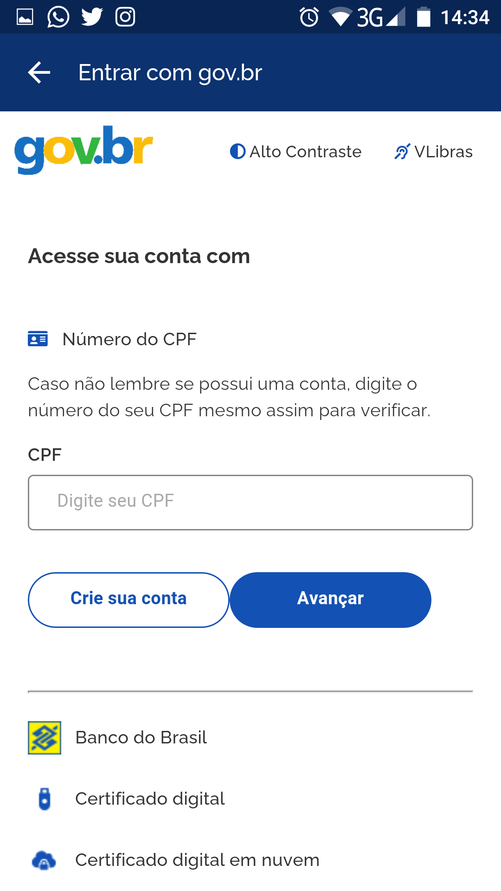501x891 pixels.
Task: Tap the alarm clock status icon
Action: point(309,18)
